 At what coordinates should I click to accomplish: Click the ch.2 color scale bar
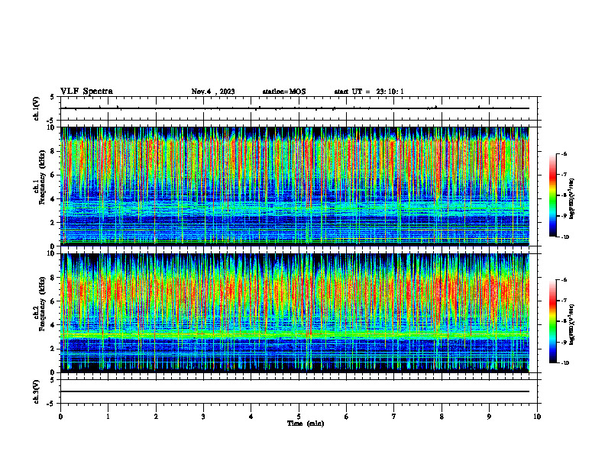pyautogui.click(x=552, y=321)
